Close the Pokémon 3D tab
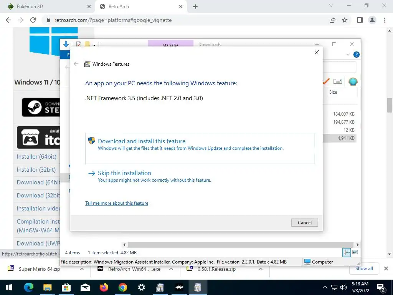This screenshot has height=295, width=393. tap(89, 7)
